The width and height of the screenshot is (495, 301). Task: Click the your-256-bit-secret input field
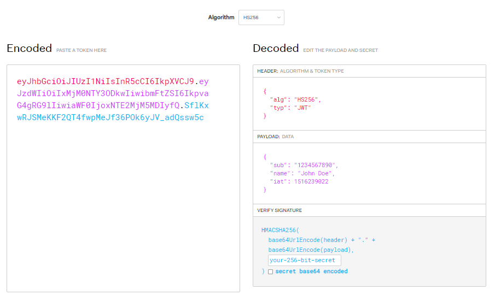304,261
